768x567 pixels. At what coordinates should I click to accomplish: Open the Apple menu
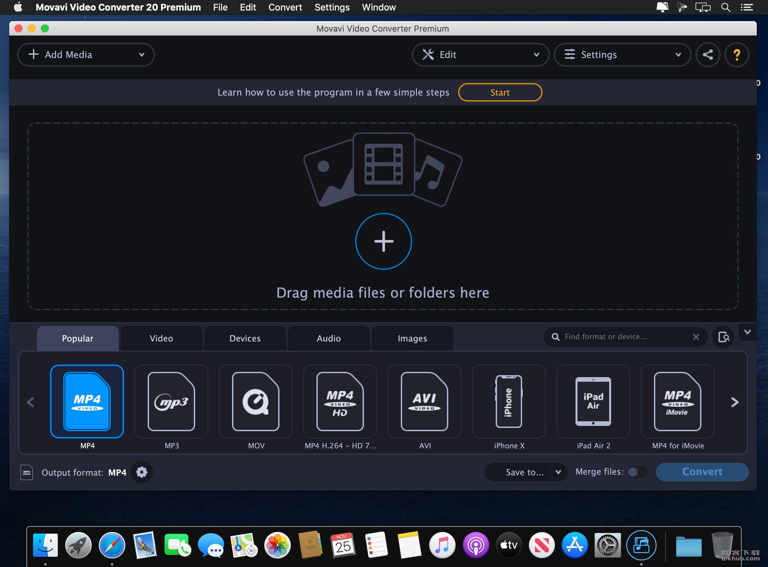coord(18,7)
